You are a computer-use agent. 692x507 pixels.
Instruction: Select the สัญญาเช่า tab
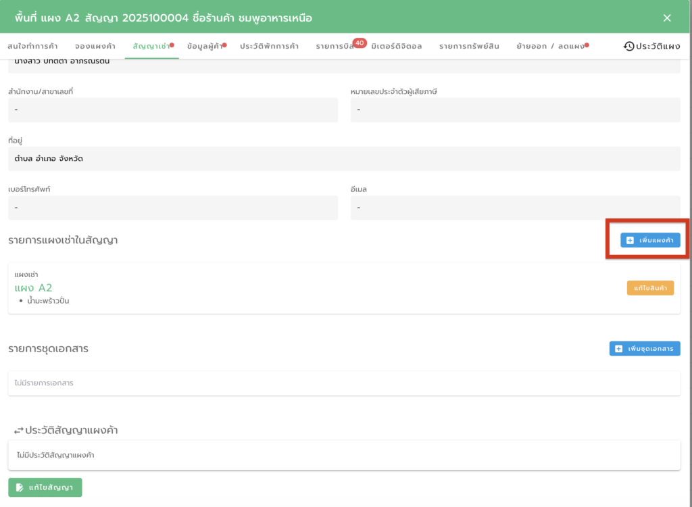click(151, 46)
